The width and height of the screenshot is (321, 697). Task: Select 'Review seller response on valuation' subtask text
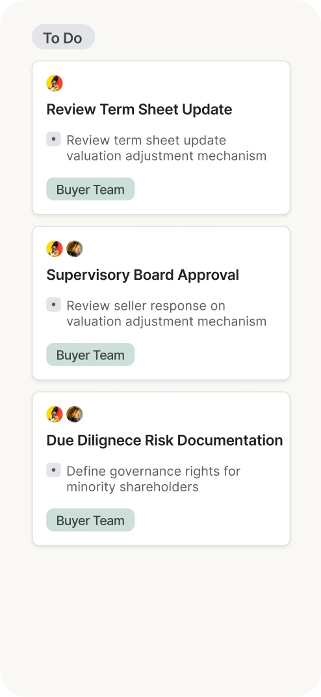point(166,314)
